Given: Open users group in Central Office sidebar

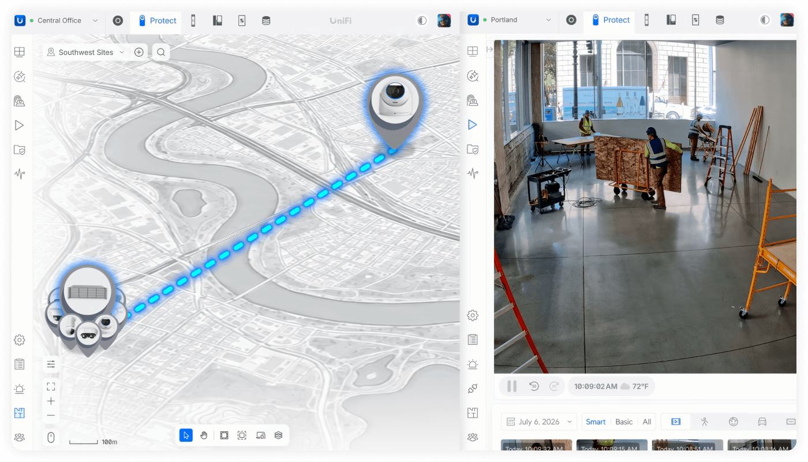Looking at the screenshot, I should (20, 437).
